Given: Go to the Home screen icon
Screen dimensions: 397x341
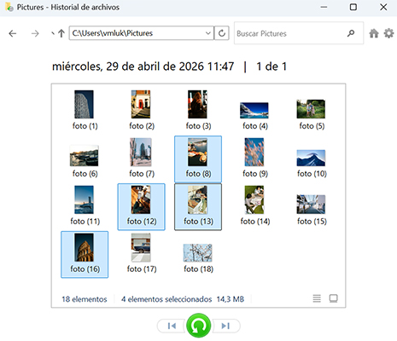Looking at the screenshot, I should coord(374,33).
